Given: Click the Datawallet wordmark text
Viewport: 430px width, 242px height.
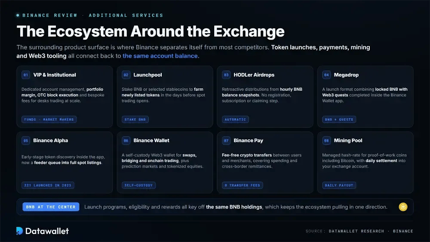Looking at the screenshot, I should (47, 231).
